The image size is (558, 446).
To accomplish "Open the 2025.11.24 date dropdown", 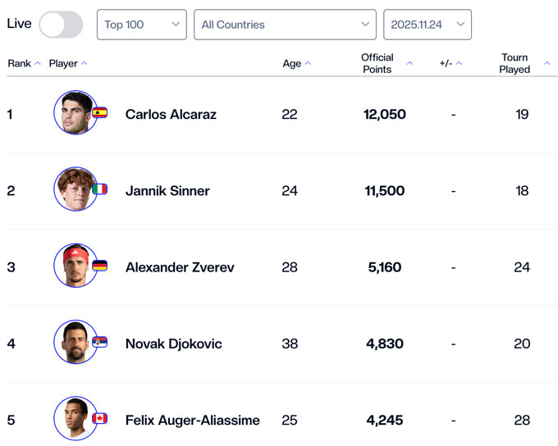I will pos(427,25).
